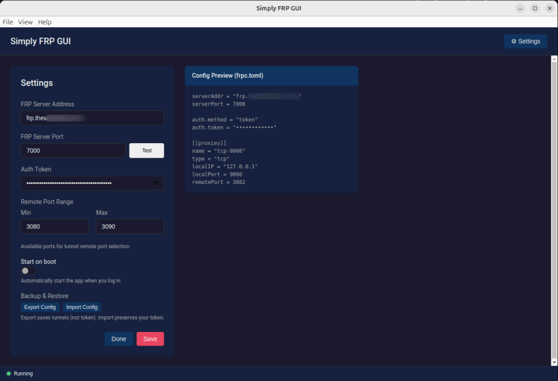Click the 'localIP = "127.0.0.1"' line

[x=225, y=166]
